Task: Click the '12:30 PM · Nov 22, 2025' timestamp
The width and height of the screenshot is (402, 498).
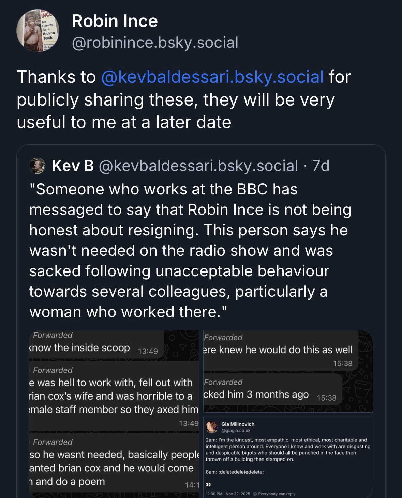Action: (x=228, y=494)
